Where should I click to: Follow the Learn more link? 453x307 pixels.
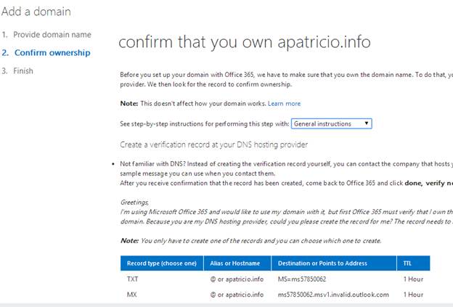pos(284,103)
